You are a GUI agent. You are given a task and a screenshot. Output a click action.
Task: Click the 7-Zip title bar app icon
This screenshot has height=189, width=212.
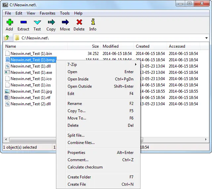pyautogui.click(x=5, y=5)
